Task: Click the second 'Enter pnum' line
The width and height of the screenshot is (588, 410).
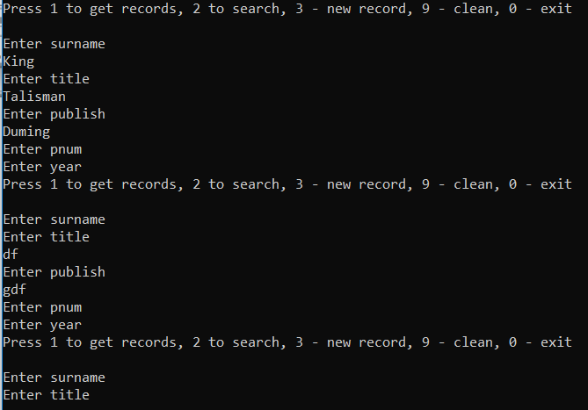Action: 42,307
